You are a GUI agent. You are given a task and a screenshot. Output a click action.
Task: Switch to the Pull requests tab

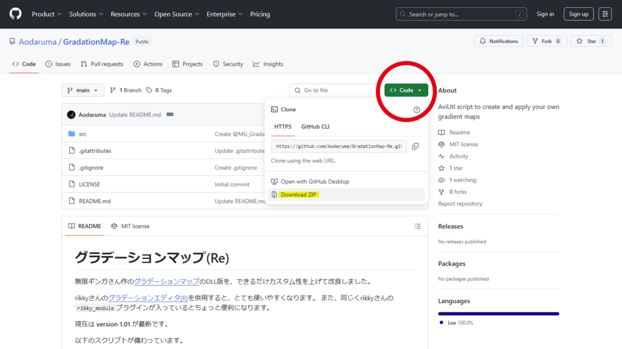(x=102, y=64)
